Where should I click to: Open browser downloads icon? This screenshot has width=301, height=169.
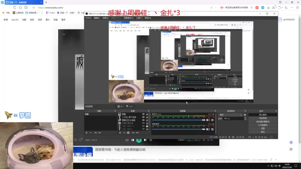268,8
